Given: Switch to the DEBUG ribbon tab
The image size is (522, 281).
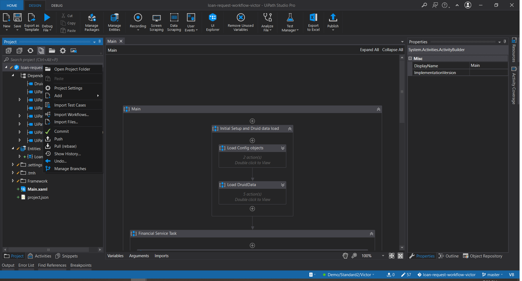Looking at the screenshot, I should tap(57, 5).
